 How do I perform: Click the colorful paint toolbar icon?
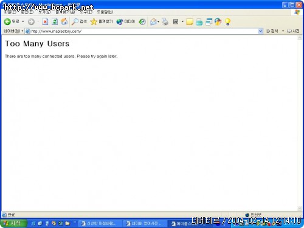(x=218, y=22)
